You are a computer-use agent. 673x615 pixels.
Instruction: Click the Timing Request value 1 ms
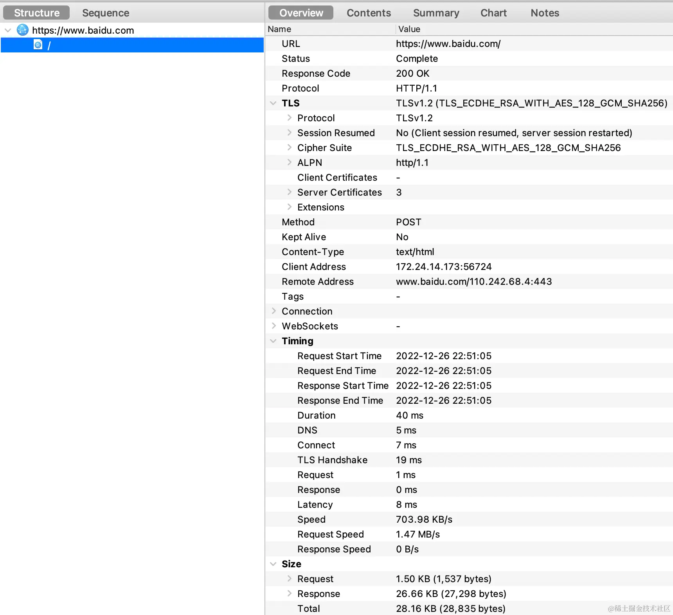pyautogui.click(x=406, y=475)
